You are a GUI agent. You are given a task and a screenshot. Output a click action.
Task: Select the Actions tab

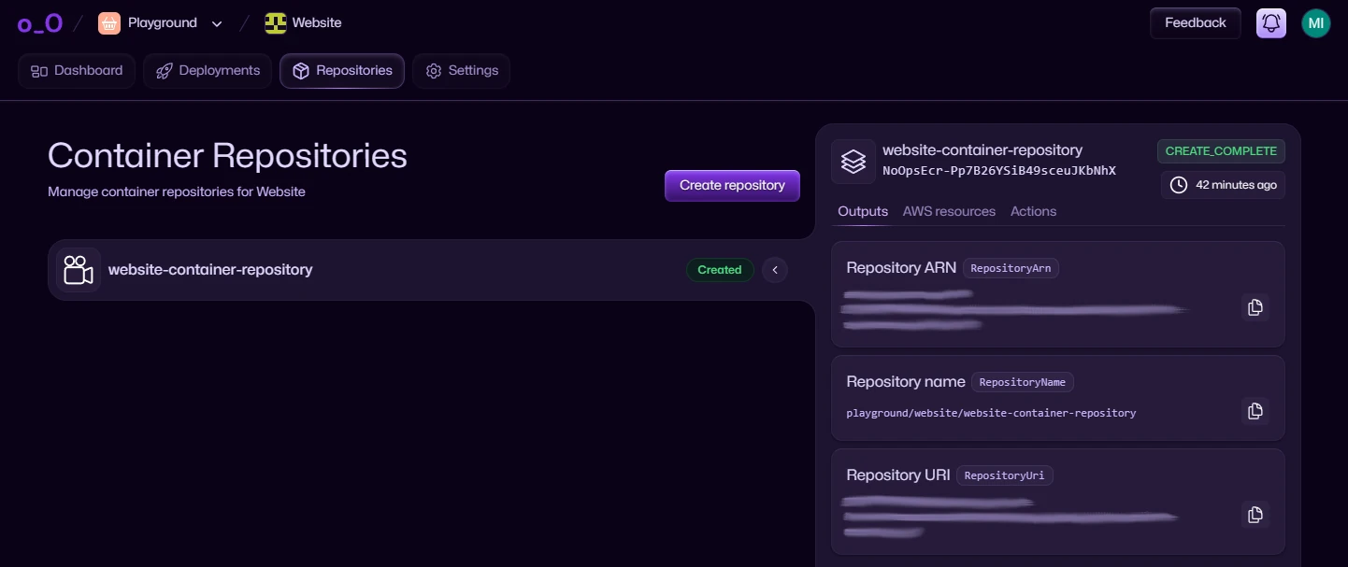1033,211
